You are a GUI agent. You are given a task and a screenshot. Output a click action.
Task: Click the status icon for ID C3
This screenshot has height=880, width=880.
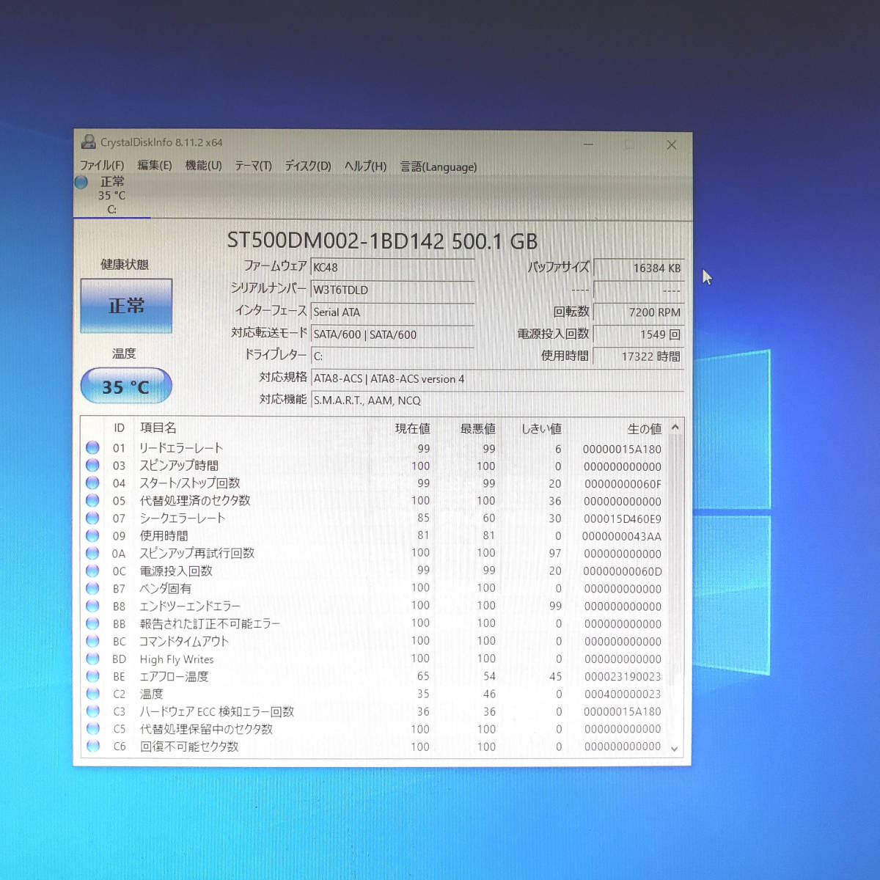(x=92, y=711)
